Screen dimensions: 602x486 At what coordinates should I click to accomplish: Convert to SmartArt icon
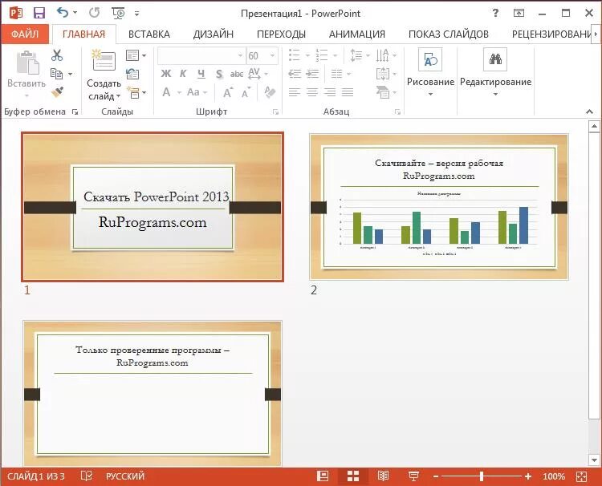tap(386, 92)
